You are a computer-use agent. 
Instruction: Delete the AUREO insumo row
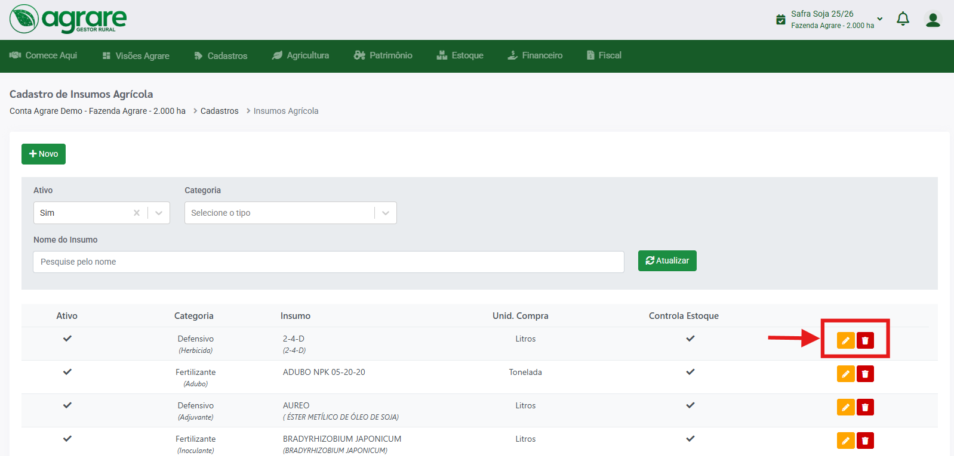tap(865, 407)
